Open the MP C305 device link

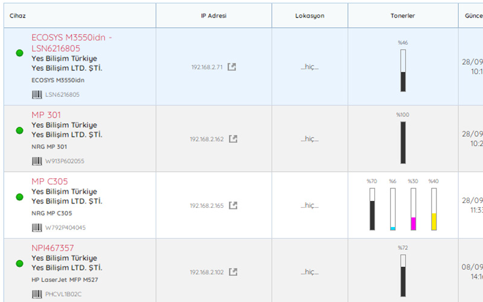(x=50, y=181)
